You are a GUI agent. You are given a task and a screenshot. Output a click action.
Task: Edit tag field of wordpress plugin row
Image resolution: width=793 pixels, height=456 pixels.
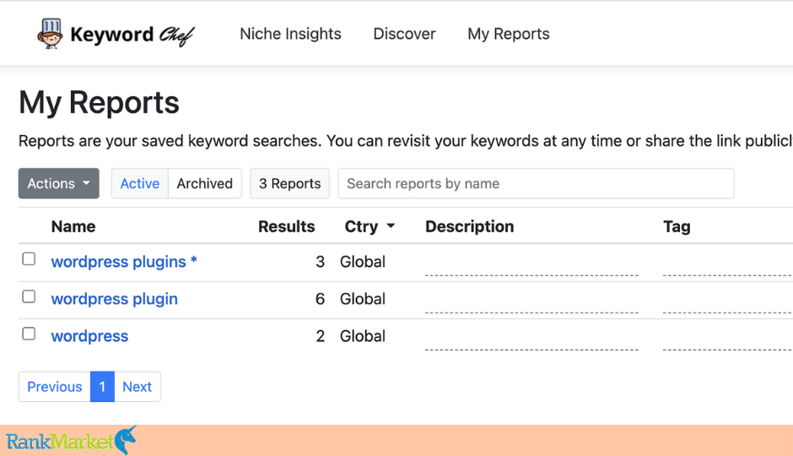click(728, 301)
